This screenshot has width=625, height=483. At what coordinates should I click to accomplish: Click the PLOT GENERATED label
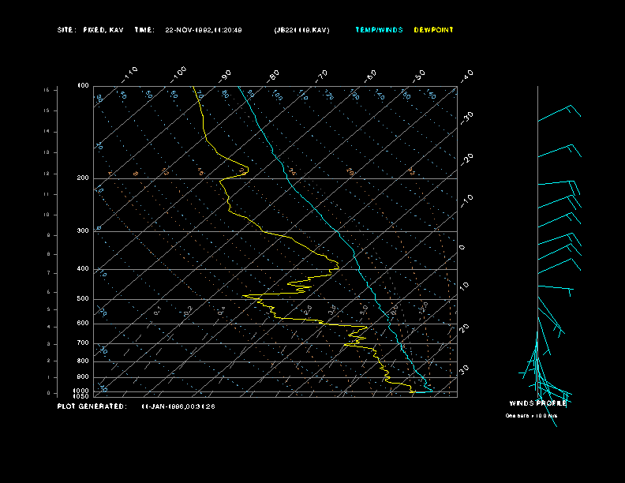pyautogui.click(x=91, y=406)
